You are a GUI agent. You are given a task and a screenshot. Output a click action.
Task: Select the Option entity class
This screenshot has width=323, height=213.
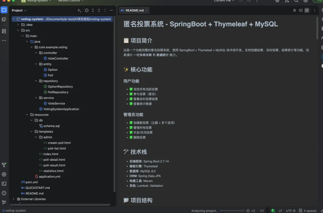tap(51, 70)
